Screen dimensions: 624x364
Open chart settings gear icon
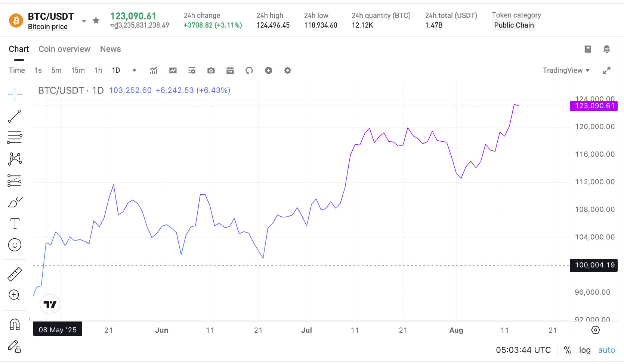[x=287, y=70]
